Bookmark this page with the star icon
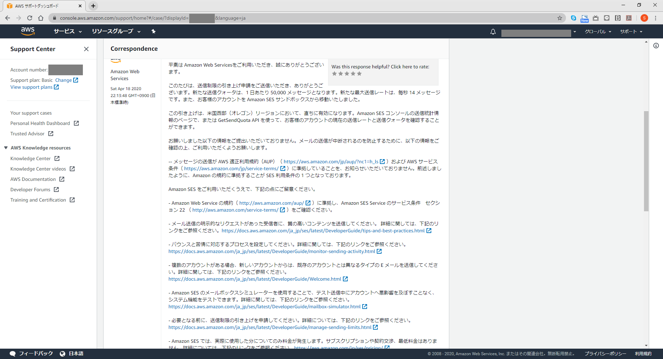663x359 pixels. 560,18
